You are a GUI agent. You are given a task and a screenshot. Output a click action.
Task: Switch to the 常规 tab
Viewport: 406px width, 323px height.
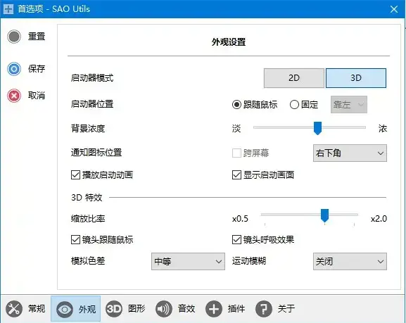25,309
